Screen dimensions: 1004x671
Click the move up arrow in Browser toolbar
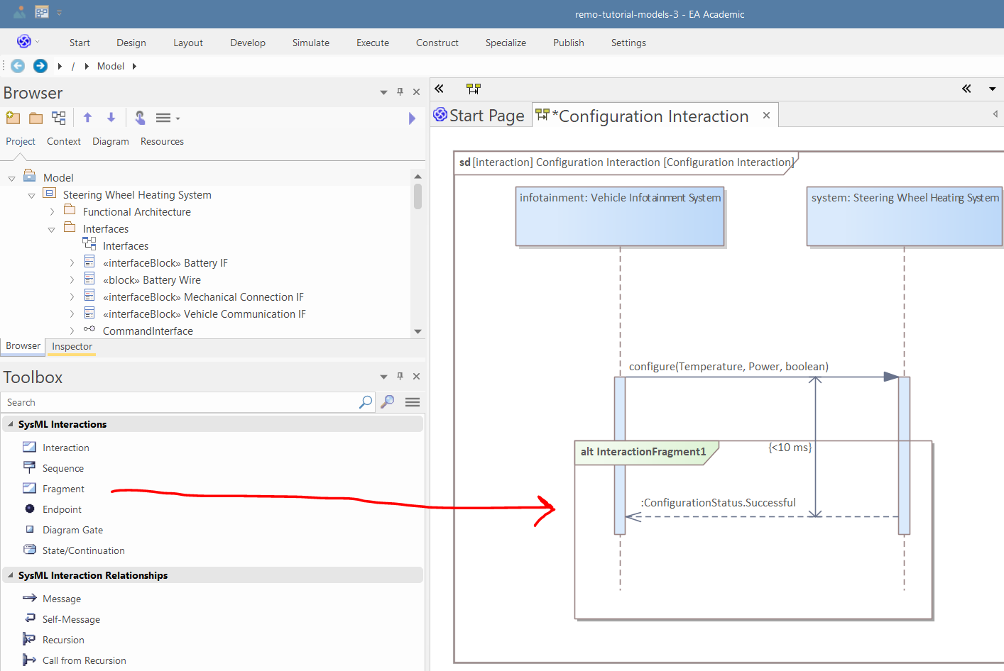click(x=87, y=118)
